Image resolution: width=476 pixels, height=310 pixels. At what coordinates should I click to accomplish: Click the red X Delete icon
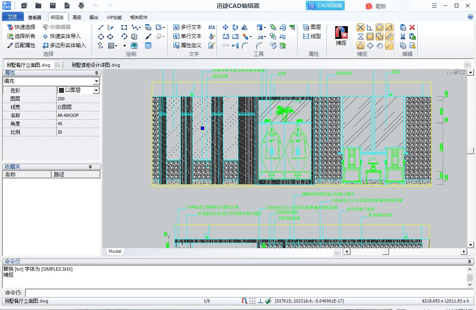coord(412,27)
